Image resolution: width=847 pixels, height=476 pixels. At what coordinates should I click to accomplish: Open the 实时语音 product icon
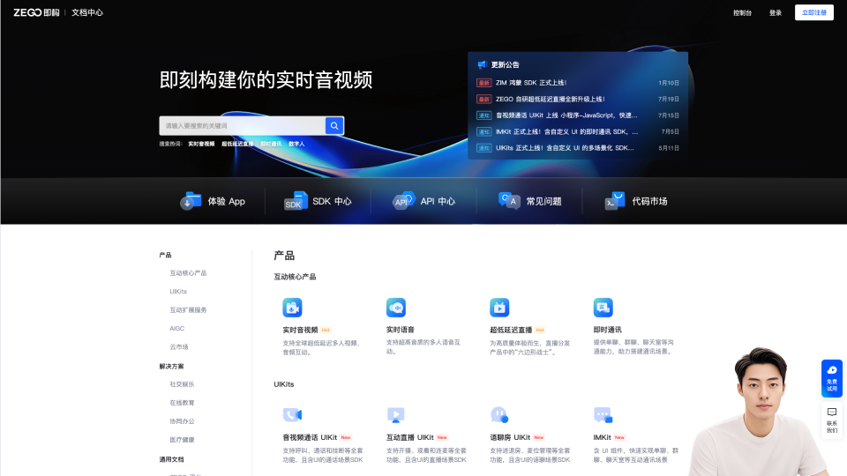pos(396,308)
